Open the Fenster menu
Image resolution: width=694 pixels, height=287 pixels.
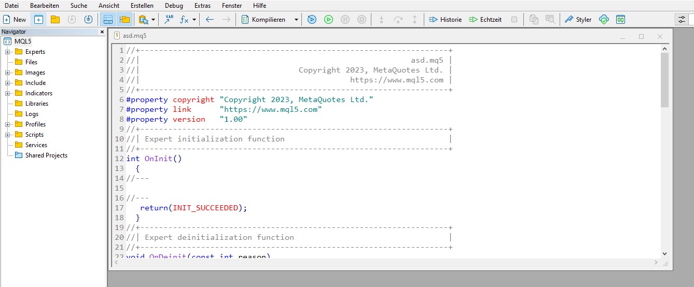point(231,5)
